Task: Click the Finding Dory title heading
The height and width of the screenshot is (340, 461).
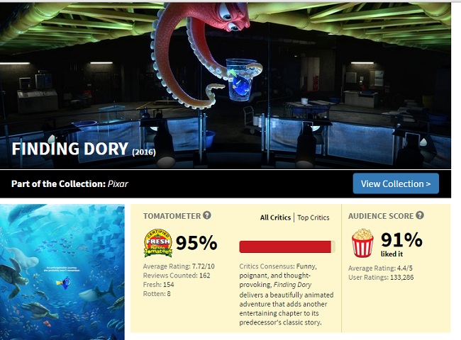Action: tap(70, 149)
